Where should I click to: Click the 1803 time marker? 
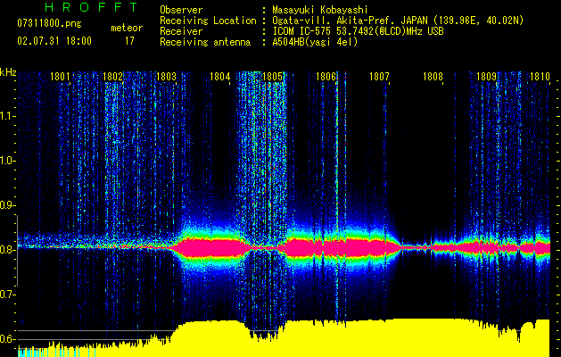tap(167, 77)
